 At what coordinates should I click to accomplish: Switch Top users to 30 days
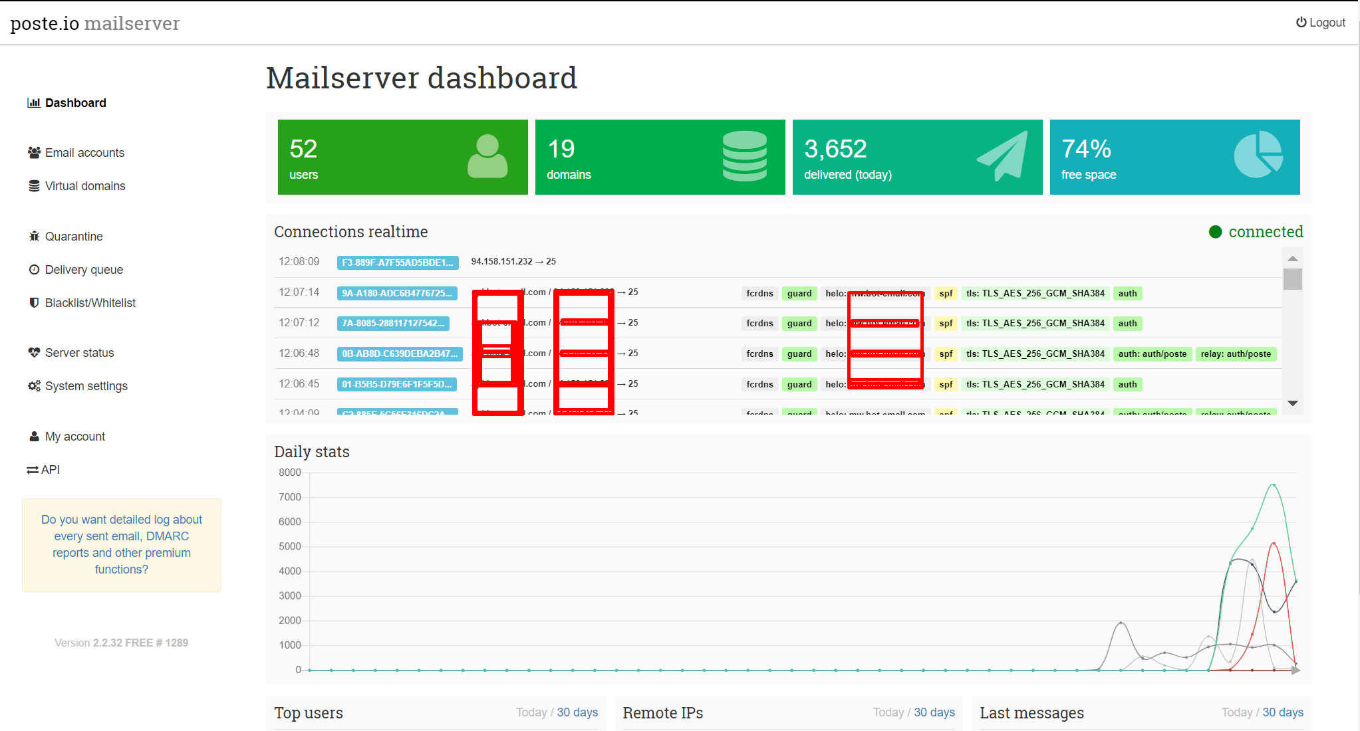[x=577, y=712]
